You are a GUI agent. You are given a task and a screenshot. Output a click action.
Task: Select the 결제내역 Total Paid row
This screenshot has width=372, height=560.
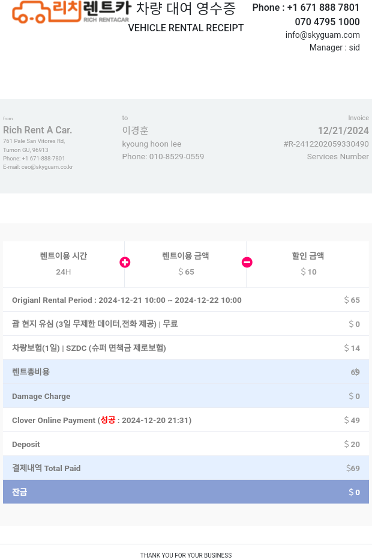click(x=186, y=468)
